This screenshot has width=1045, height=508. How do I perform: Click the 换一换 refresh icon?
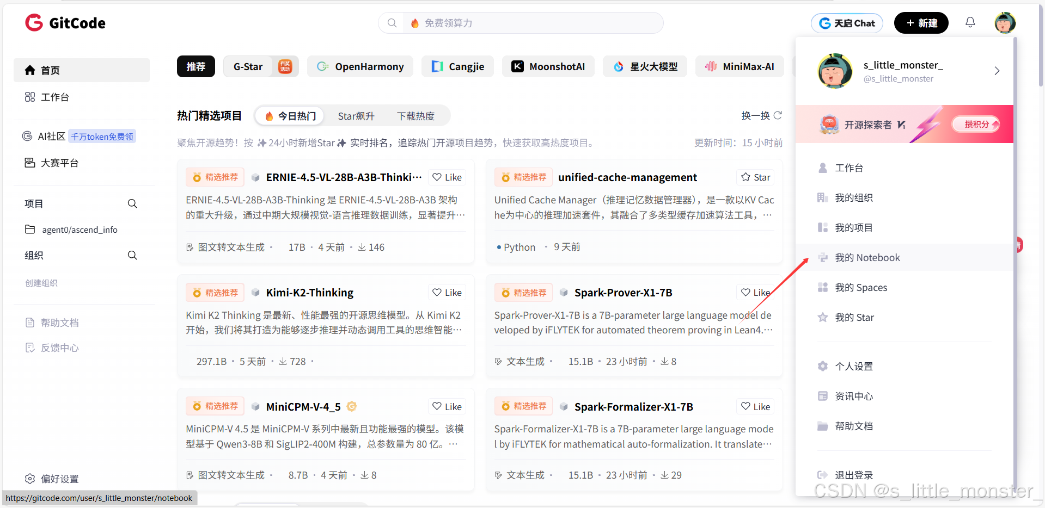778,115
